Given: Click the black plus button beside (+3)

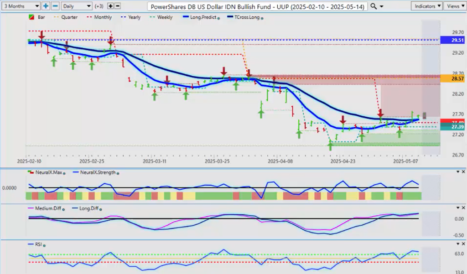Looking at the screenshot, I should [x=110, y=6].
